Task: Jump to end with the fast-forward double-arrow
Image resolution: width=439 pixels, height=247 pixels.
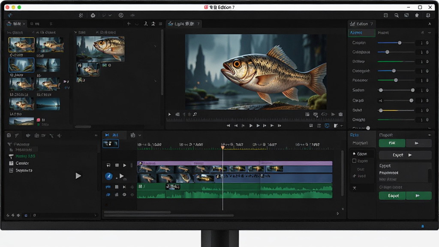Action: click(x=280, y=126)
